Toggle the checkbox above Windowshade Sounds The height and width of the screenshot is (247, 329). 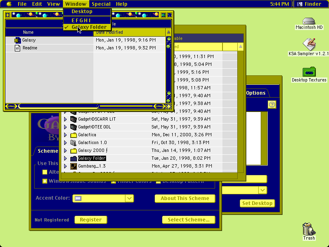pyautogui.click(x=45, y=172)
